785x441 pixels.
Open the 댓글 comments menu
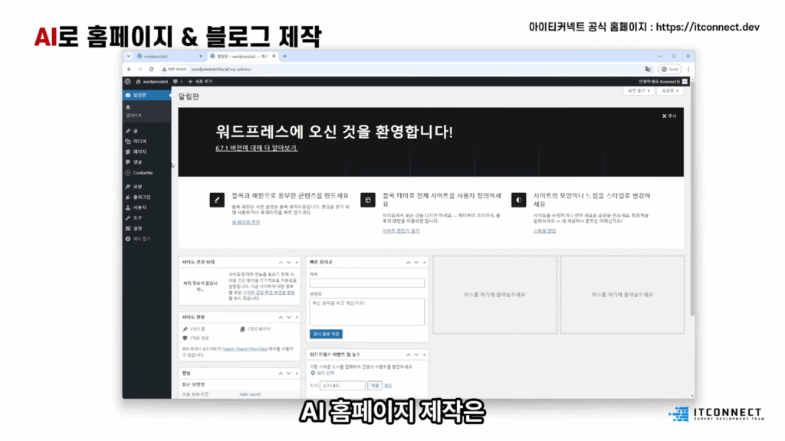click(146, 162)
